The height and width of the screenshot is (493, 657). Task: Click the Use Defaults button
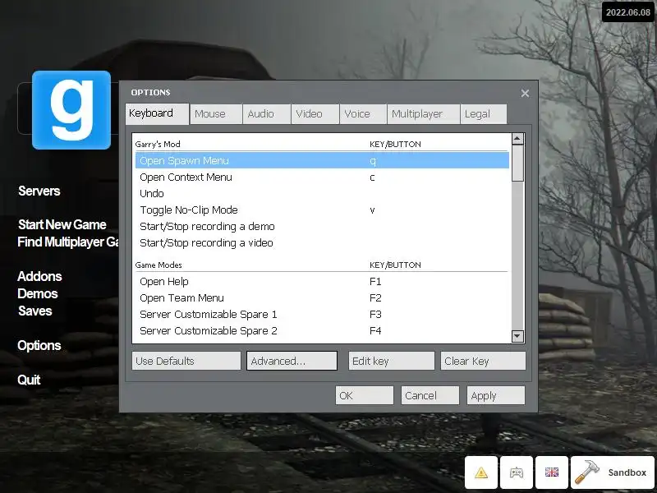tap(186, 361)
